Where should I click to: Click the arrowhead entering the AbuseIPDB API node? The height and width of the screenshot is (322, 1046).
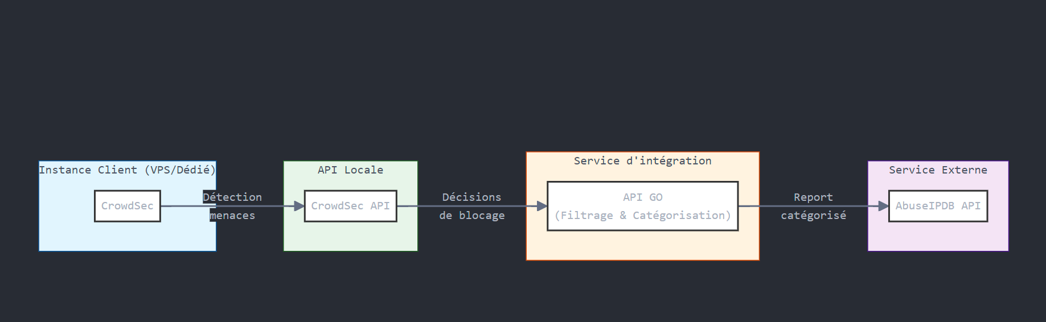pyautogui.click(x=883, y=206)
